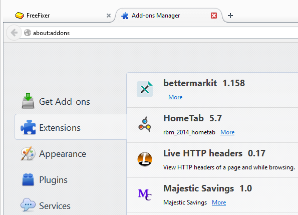Click the Services speech bubble icon

(28, 205)
